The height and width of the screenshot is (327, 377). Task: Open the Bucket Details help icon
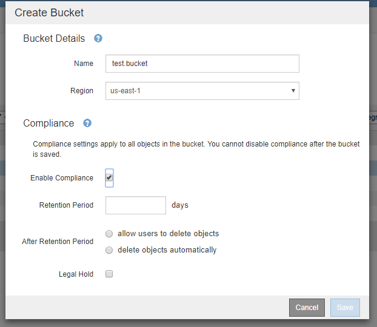98,38
